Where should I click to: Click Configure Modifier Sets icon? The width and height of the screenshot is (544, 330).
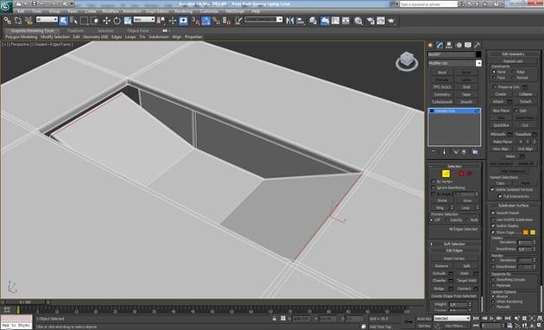click(475, 152)
